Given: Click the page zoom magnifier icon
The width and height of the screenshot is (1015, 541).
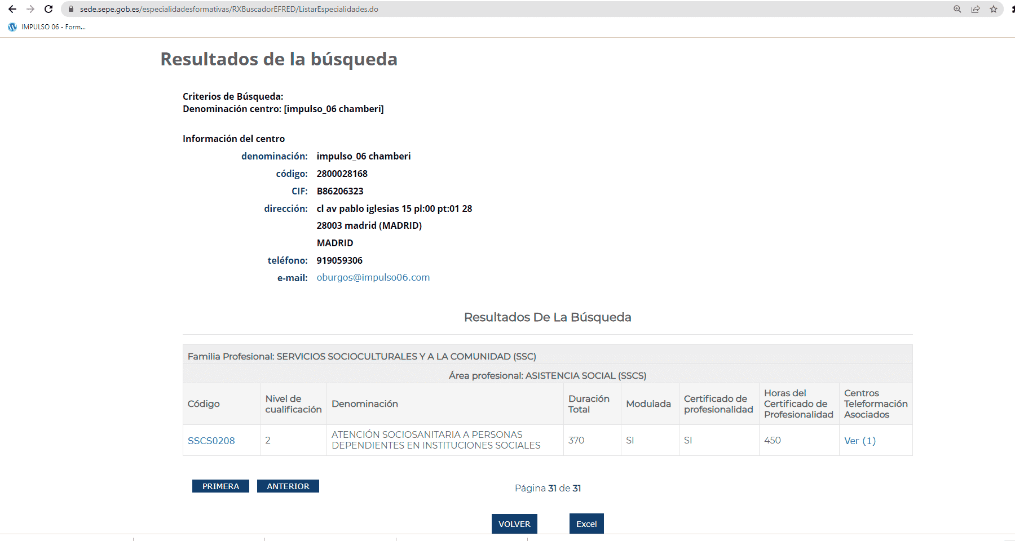Looking at the screenshot, I should point(957,9).
